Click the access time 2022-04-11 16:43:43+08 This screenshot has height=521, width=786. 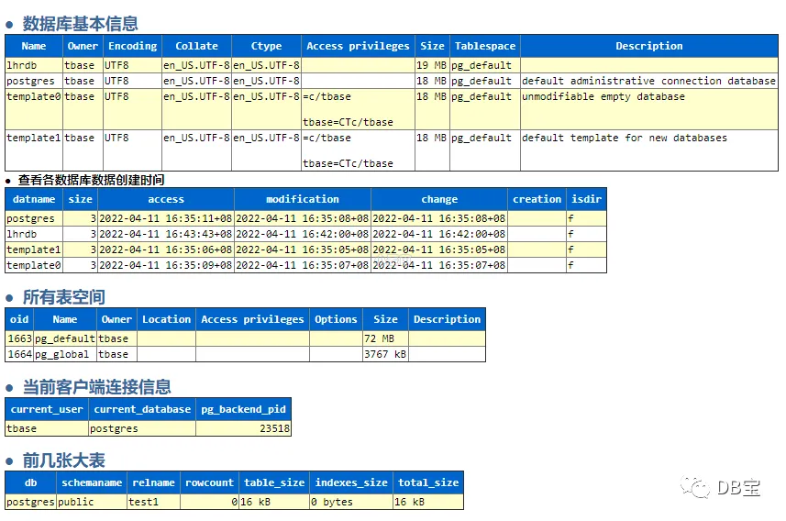tap(166, 234)
